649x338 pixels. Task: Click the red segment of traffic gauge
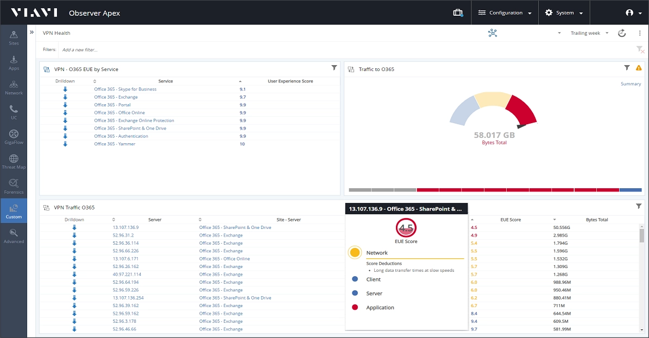(x=522, y=110)
